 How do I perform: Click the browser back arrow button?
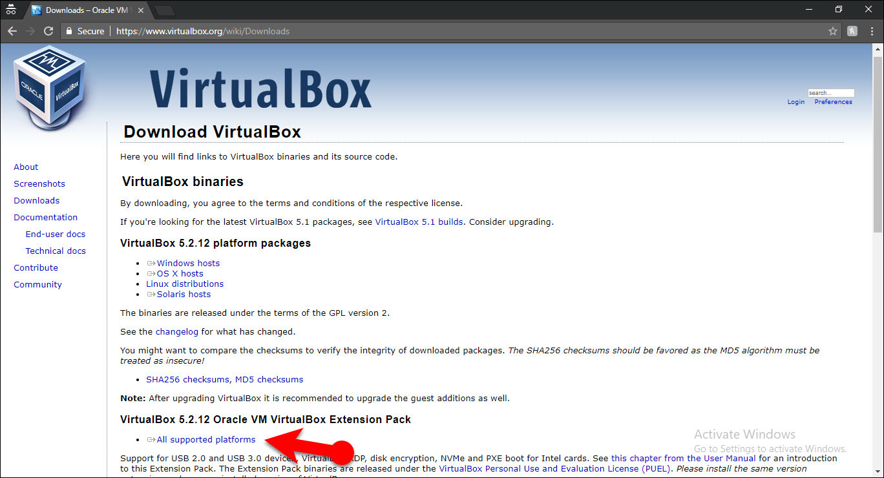12,31
